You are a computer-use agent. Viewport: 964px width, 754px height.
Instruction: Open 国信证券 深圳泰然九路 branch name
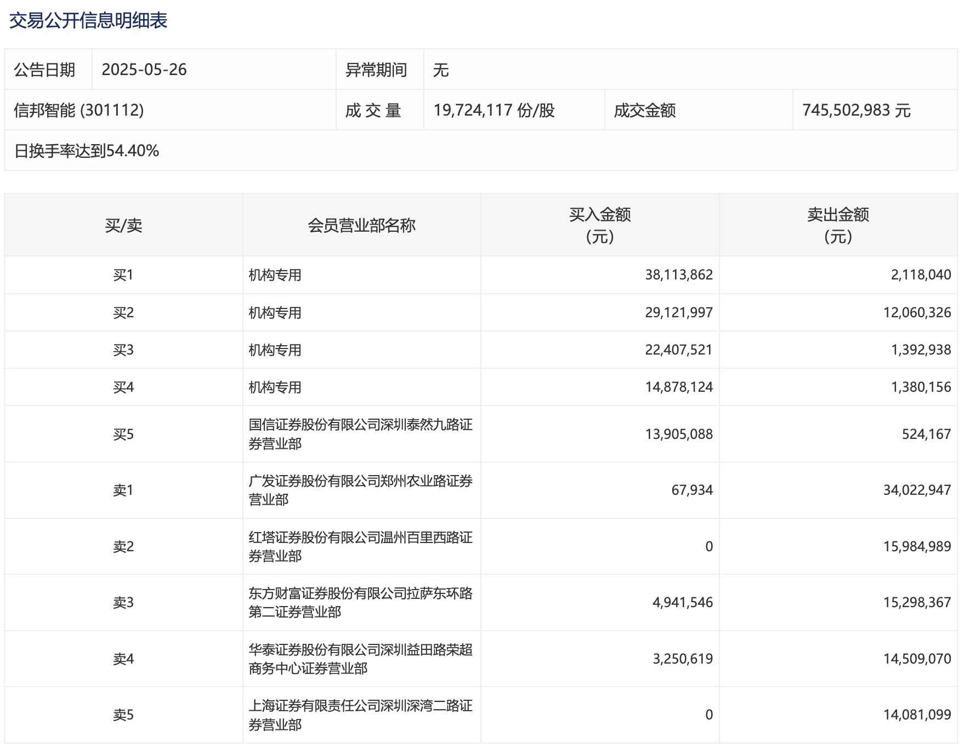(360, 434)
